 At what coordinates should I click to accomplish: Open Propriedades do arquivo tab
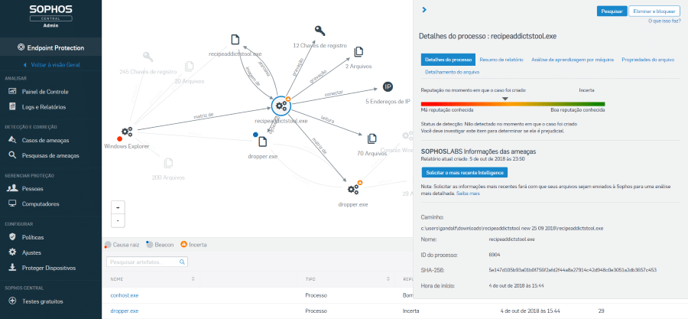pos(647,59)
